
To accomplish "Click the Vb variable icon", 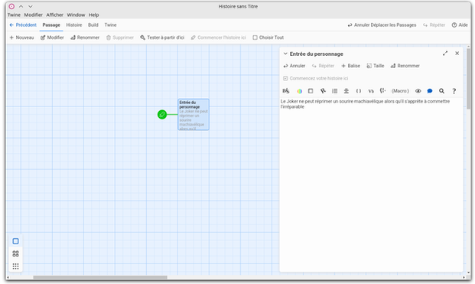I will tap(371, 91).
